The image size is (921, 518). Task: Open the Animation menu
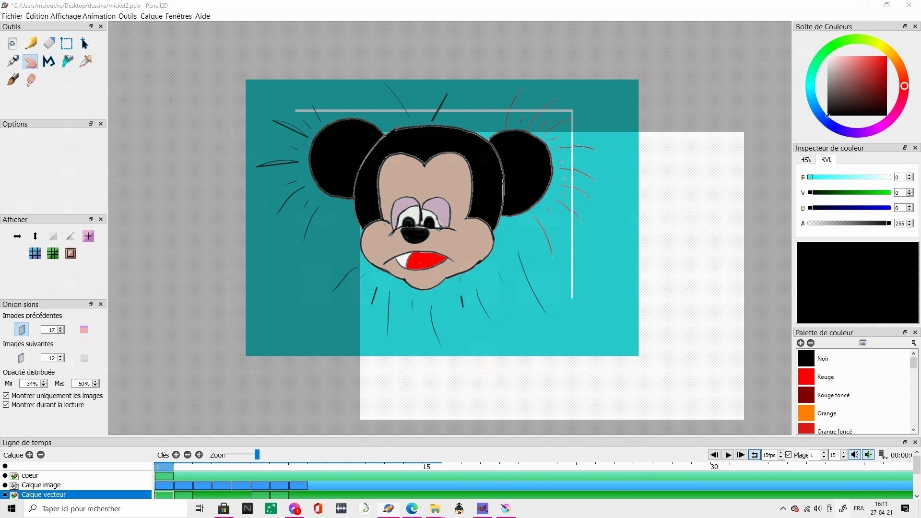pyautogui.click(x=99, y=16)
